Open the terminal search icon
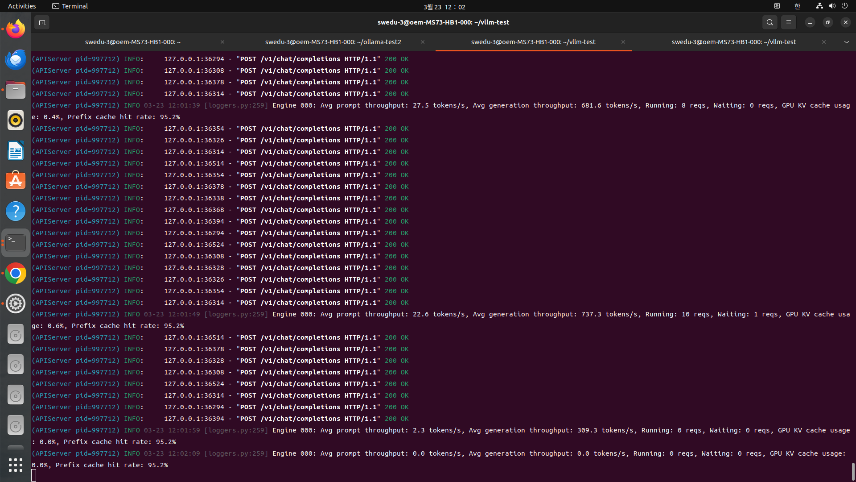This screenshot has height=482, width=856. 770,22
